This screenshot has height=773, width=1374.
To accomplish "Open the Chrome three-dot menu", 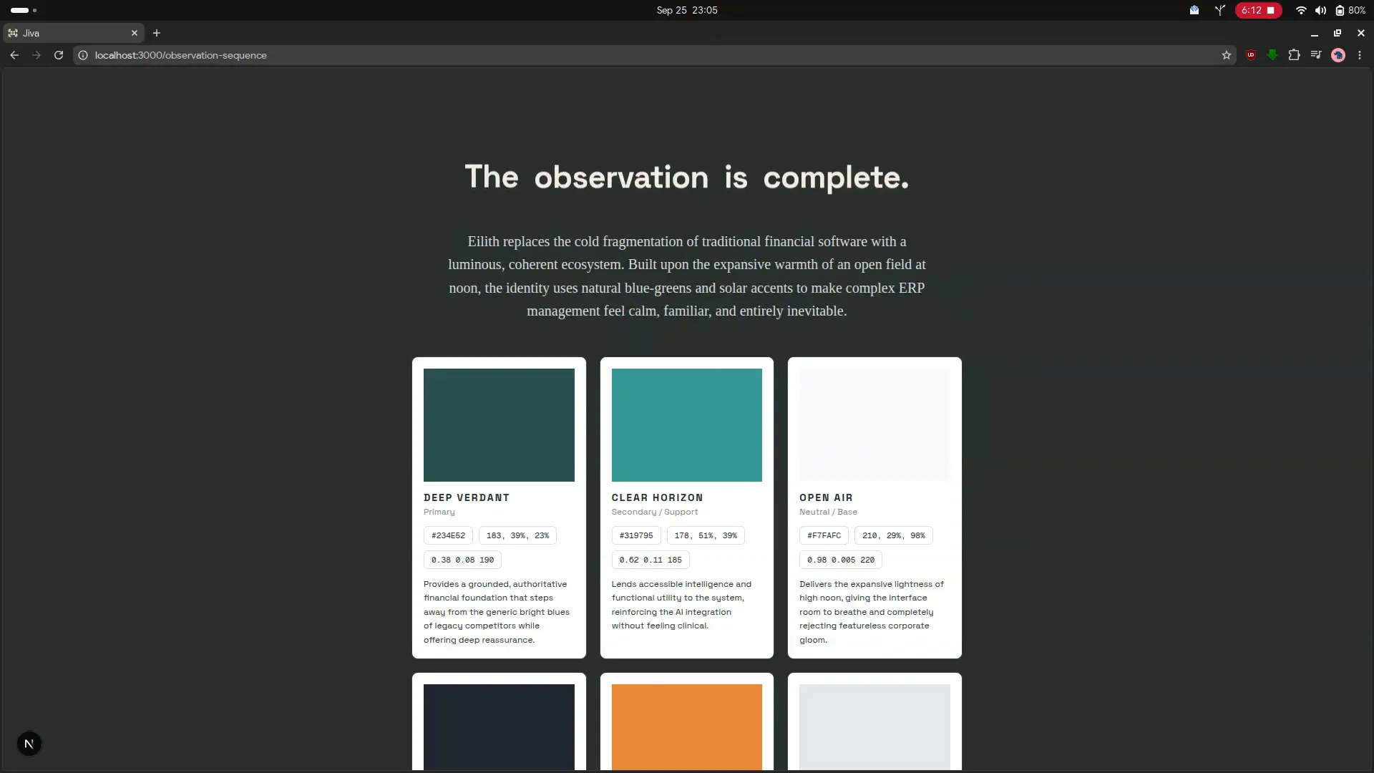I will click(x=1360, y=55).
